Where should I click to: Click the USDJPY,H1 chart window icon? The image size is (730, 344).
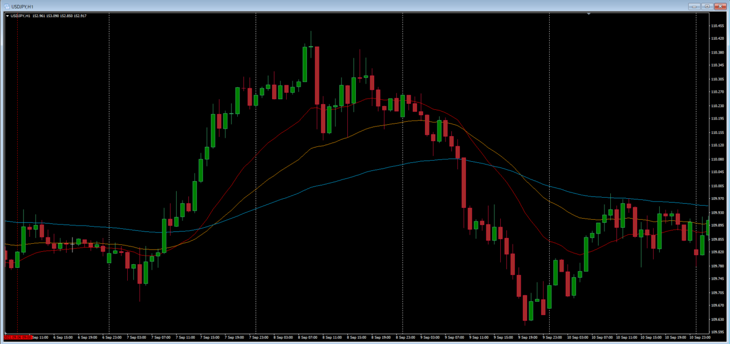coord(6,6)
